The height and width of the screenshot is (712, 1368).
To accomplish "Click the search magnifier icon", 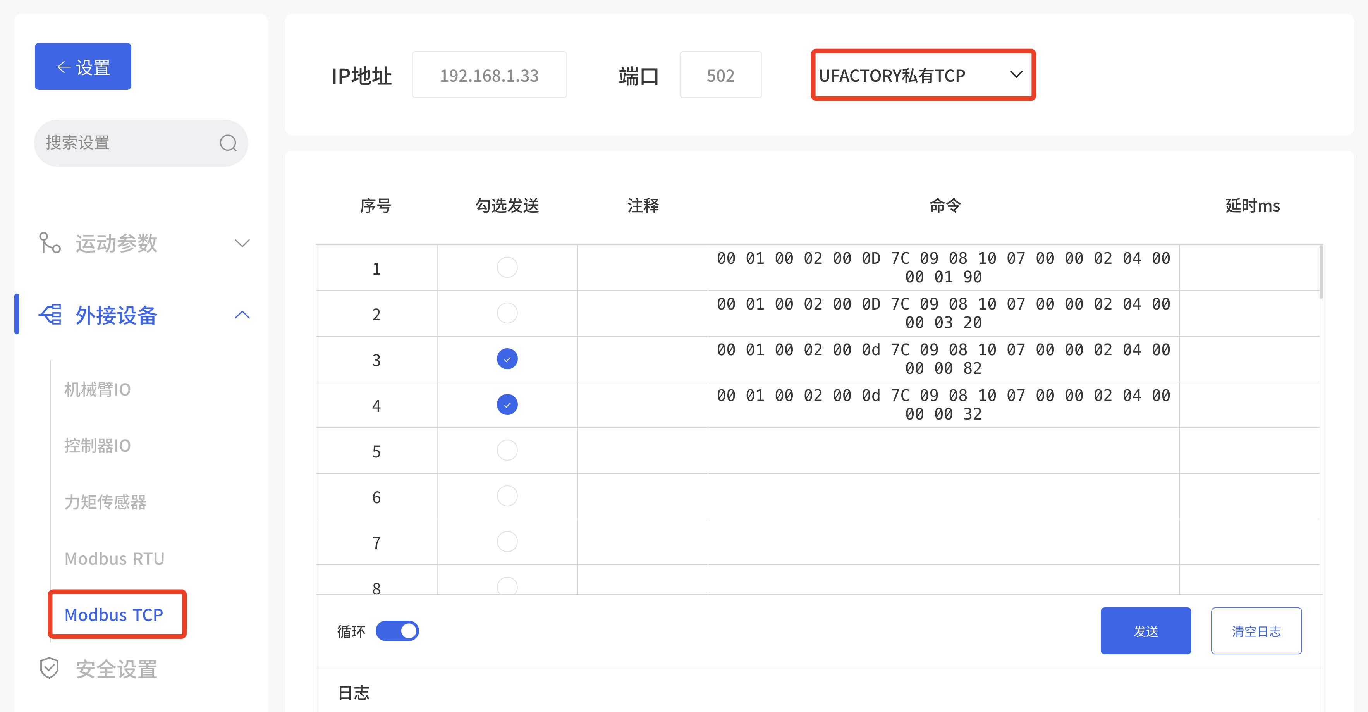I will pos(228,143).
